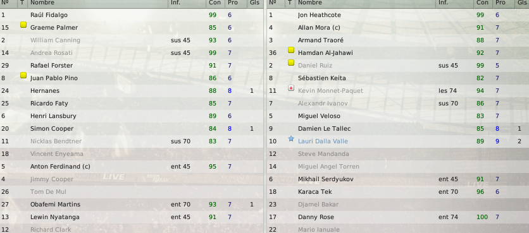529x233 pixels.
Task: Click Nicklas Bendtner substituted player name
Action: click(56, 141)
